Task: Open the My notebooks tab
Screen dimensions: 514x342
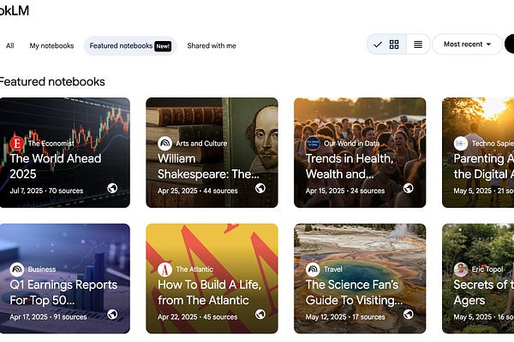Action: (51, 46)
